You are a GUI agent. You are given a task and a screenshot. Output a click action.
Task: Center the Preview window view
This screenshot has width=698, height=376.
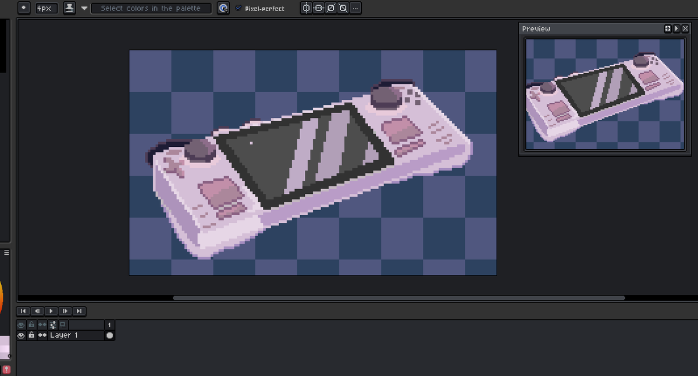click(668, 28)
